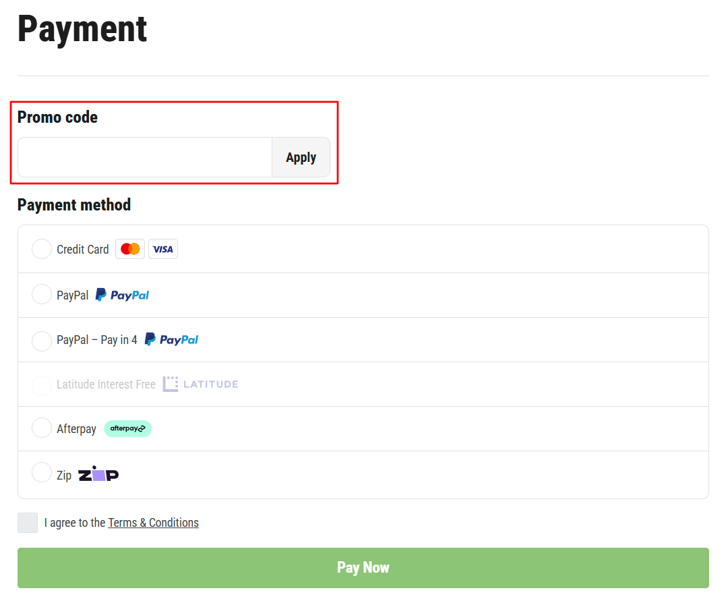
Task: Click the Apply promo code button
Action: 301,158
